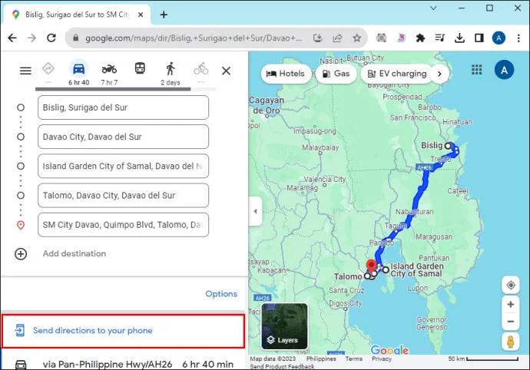Image resolution: width=530 pixels, height=370 pixels.
Task: Show more category chips arrow
Action: click(440, 74)
